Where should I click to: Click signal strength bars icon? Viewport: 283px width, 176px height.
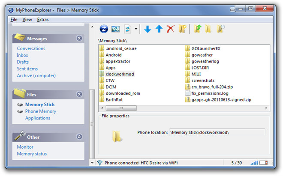[x=254, y=163]
